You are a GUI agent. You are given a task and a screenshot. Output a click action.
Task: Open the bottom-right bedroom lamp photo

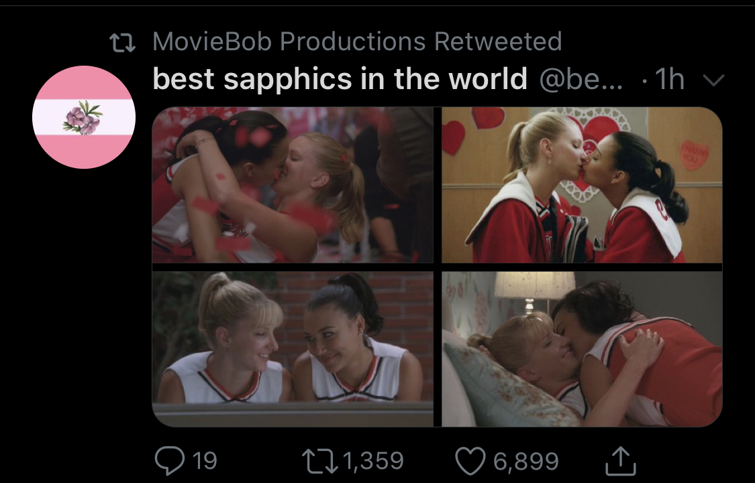click(x=582, y=349)
